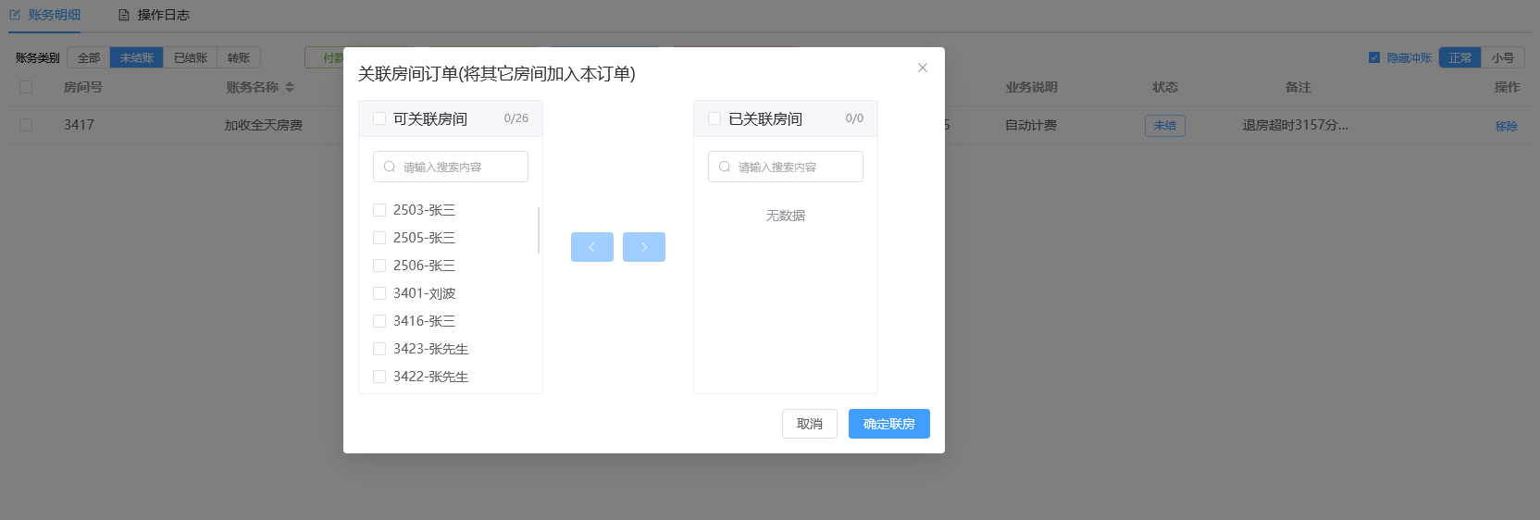Toggle the 可关联房间 select-all checkbox
This screenshot has height=520, width=1540.
[x=379, y=118]
